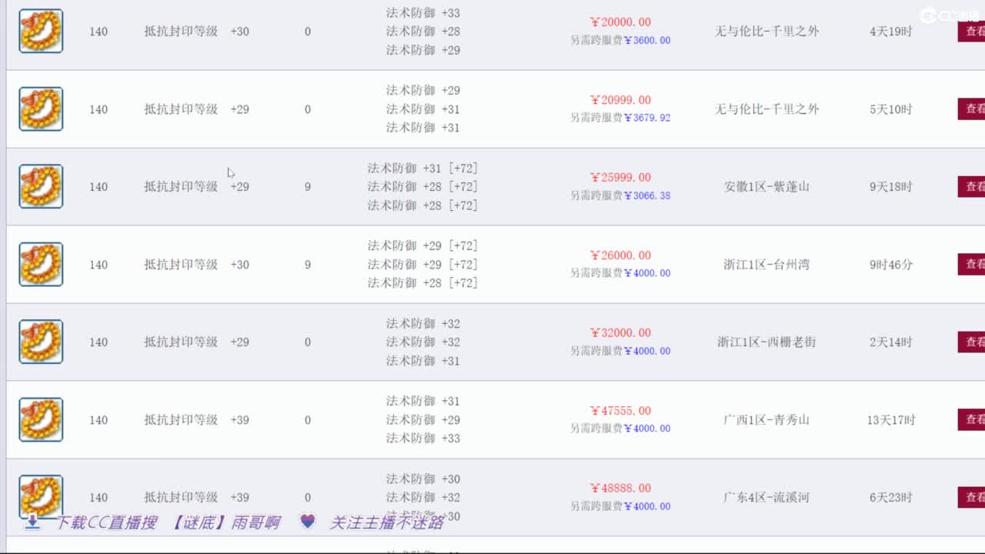985x554 pixels.
Task: Click item icon for the ¥25999.00 listing
Action: click(41, 186)
